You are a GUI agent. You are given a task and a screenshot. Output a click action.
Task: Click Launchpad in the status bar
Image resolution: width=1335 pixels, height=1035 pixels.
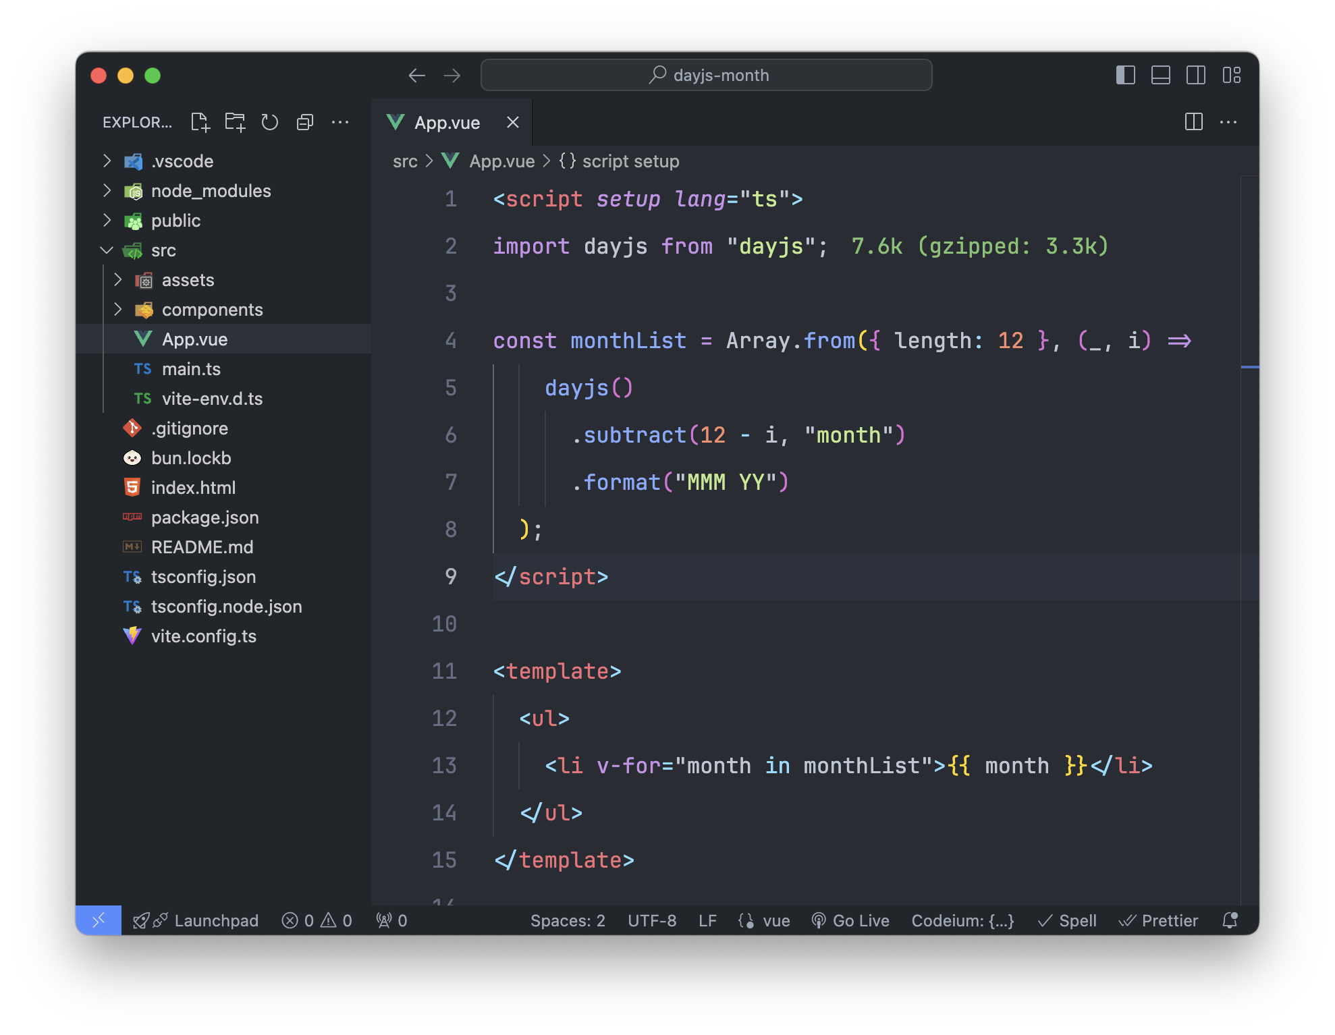196,920
